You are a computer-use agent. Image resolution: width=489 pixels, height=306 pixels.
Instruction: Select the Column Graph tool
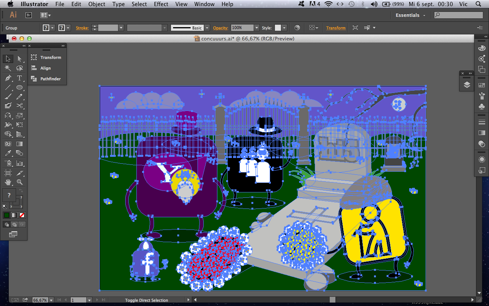[x=19, y=163]
